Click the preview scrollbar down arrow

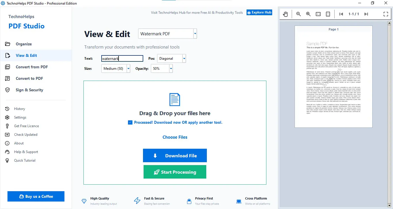point(390,206)
